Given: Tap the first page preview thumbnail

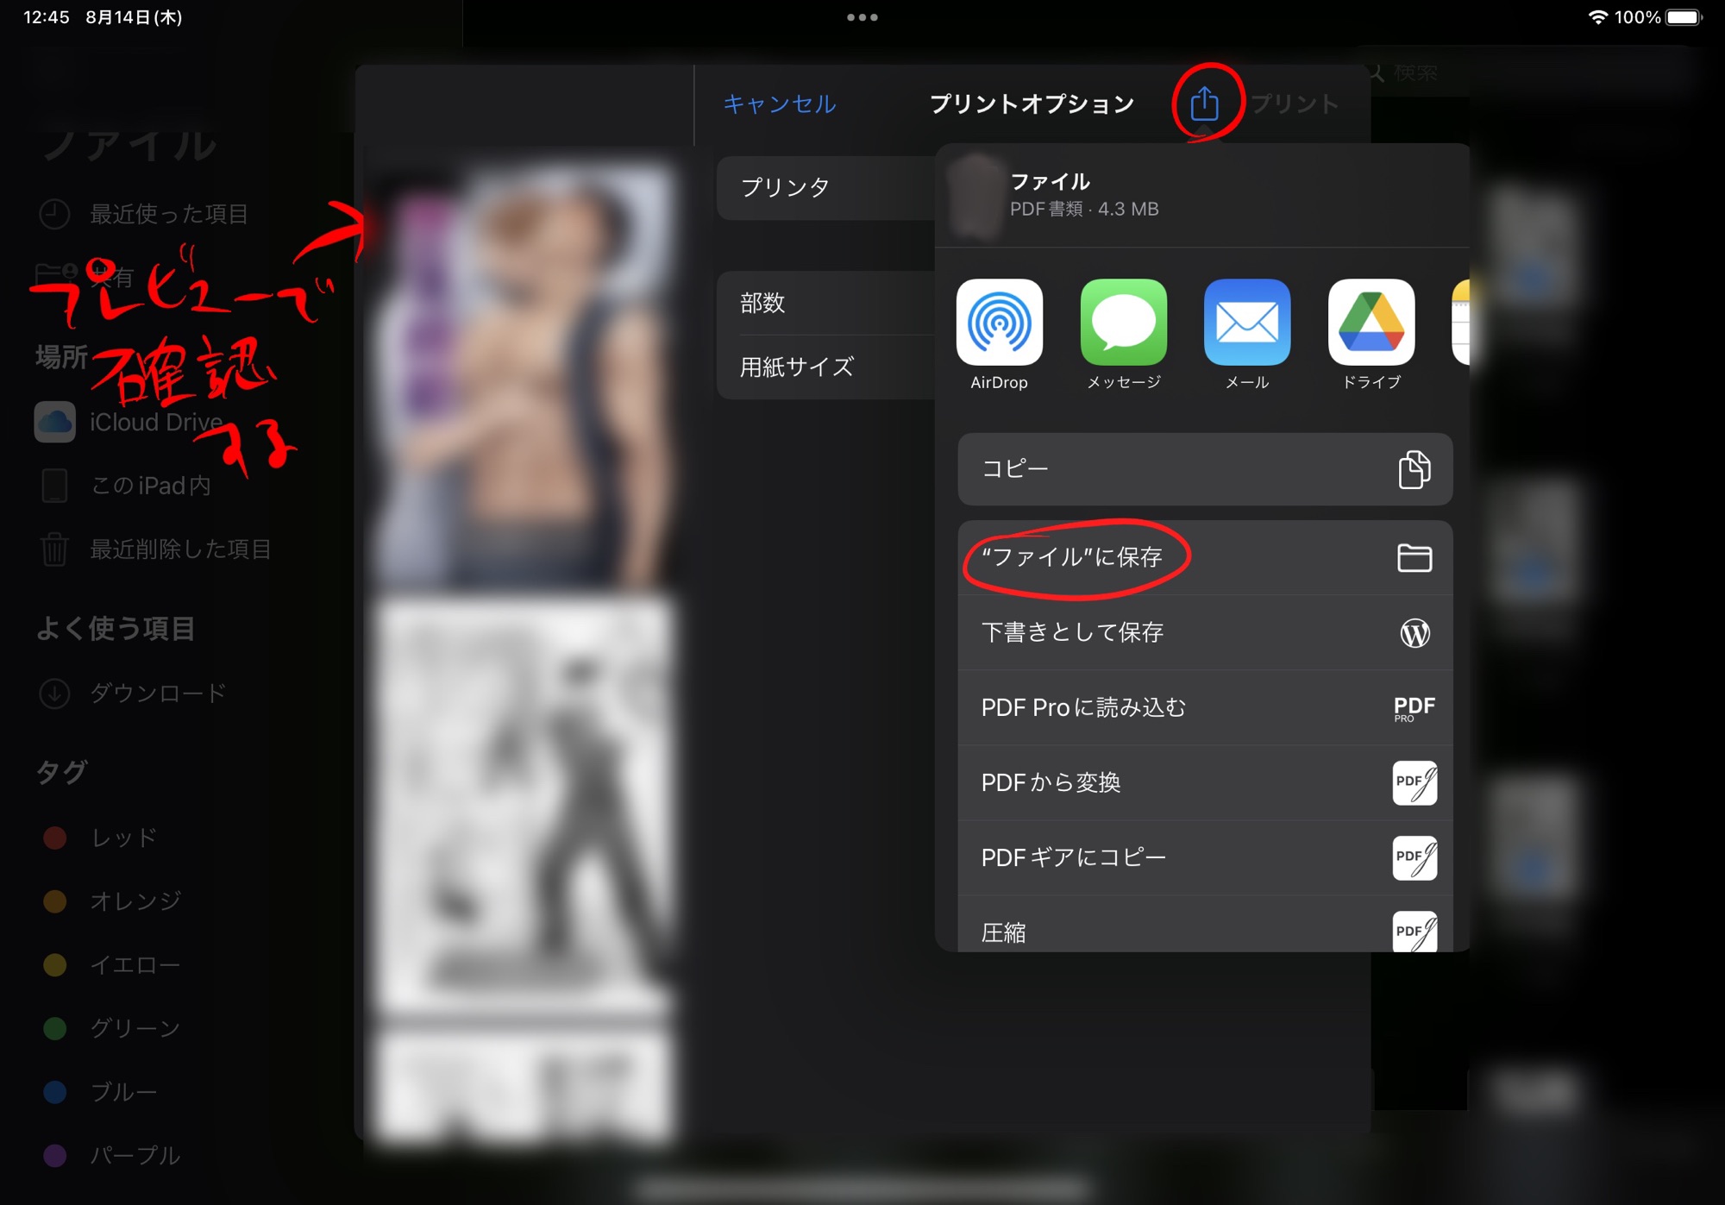Looking at the screenshot, I should tap(524, 375).
